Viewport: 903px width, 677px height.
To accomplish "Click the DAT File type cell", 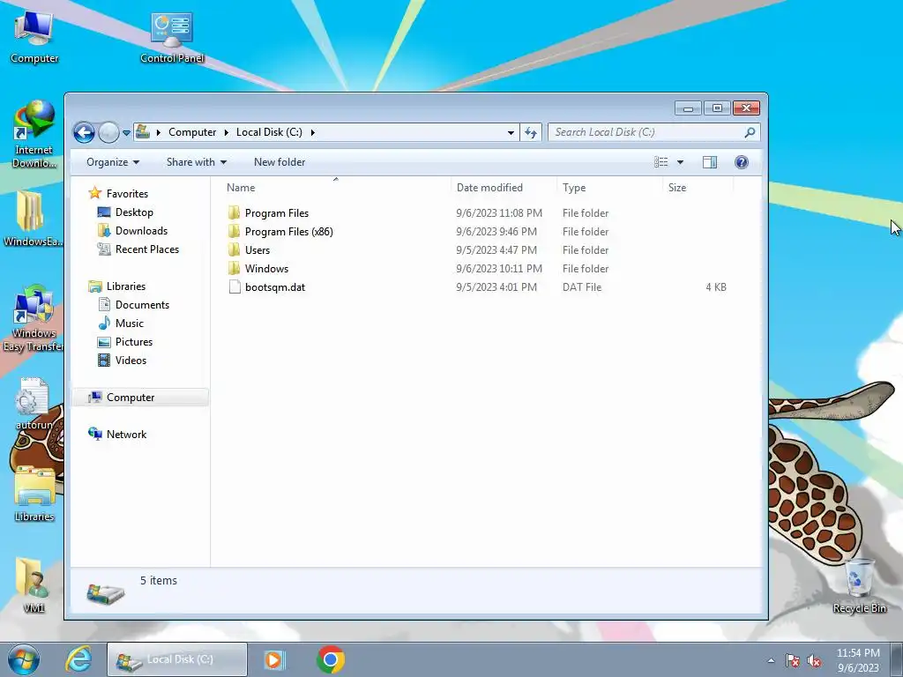I will click(582, 286).
